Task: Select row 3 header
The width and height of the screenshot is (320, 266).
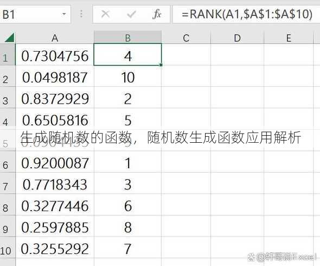Action: click(8, 98)
